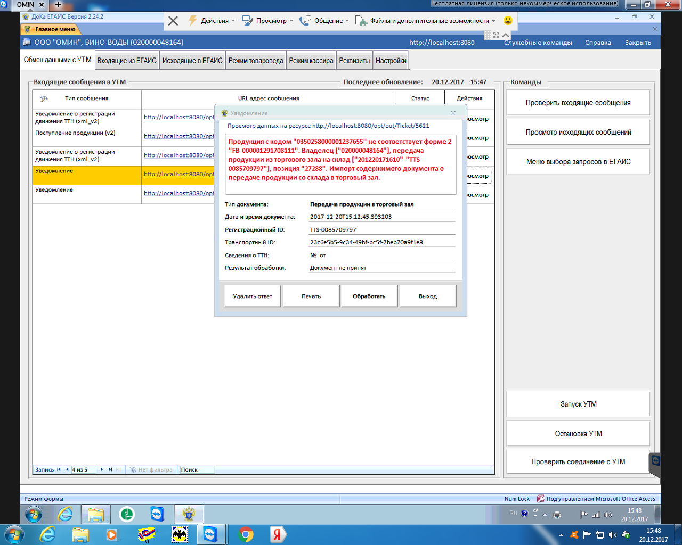Expand the Файлы и дополнительные возможности menu
682x545 pixels.
426,21
